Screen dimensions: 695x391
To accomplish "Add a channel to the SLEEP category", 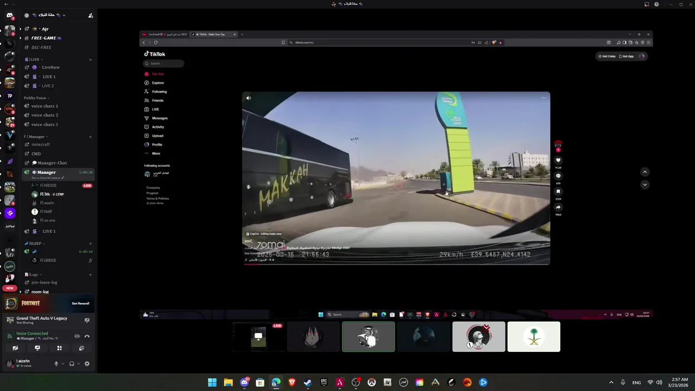I will pos(90,244).
